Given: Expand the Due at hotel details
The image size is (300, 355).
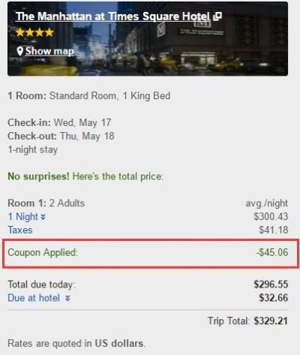Looking at the screenshot, I should 34,298.
